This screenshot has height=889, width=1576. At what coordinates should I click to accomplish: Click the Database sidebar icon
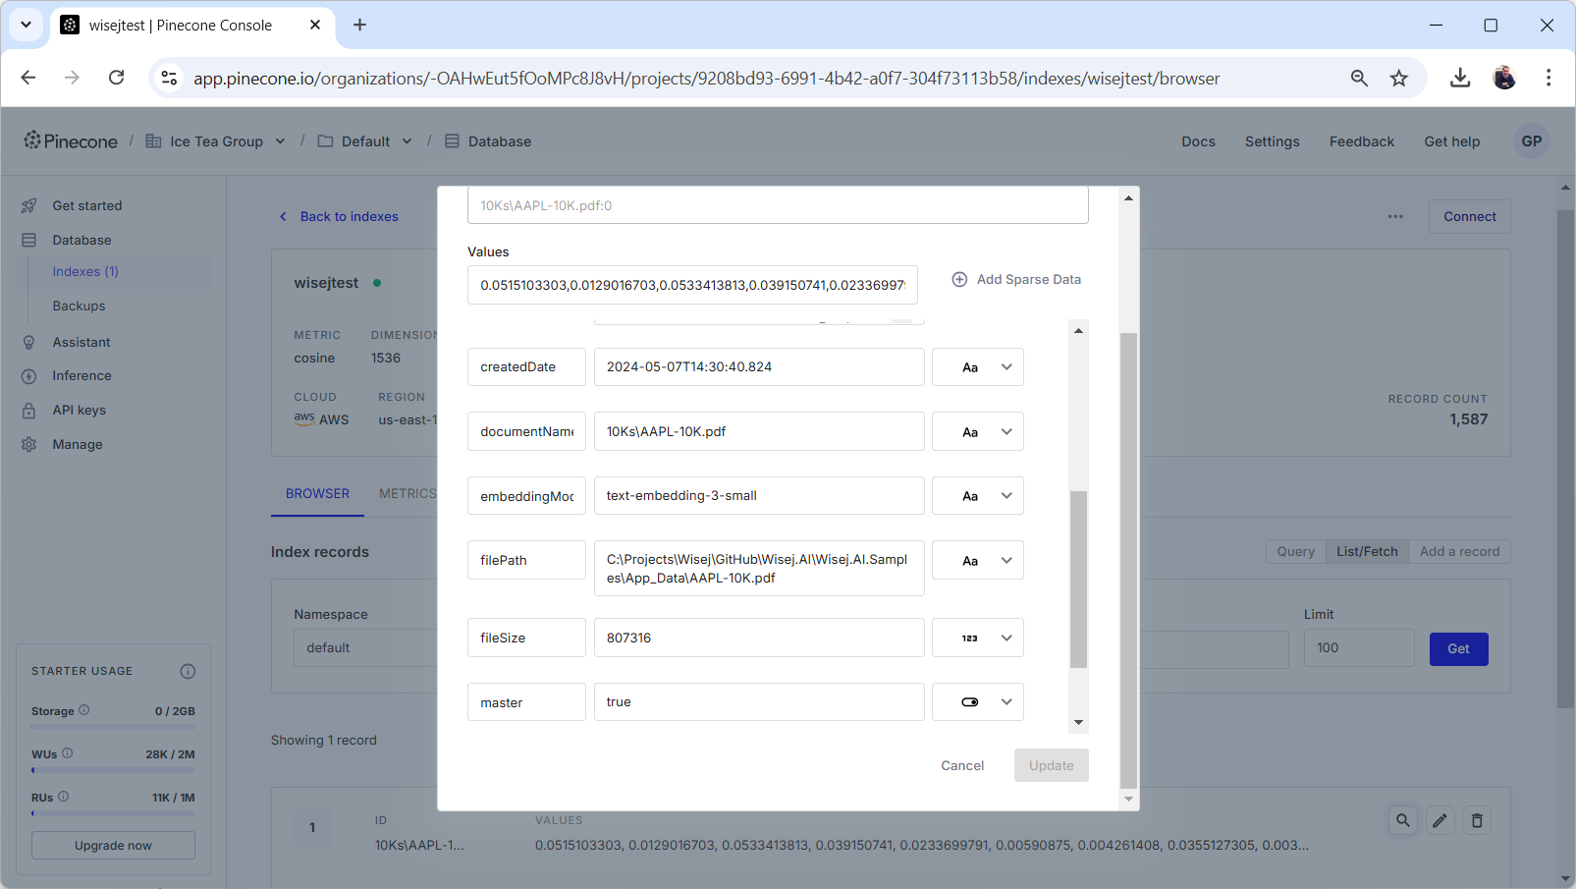pos(29,241)
